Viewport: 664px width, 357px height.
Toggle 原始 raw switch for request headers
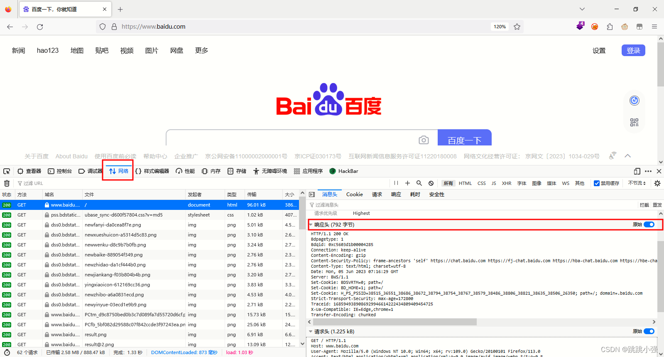[649, 332]
